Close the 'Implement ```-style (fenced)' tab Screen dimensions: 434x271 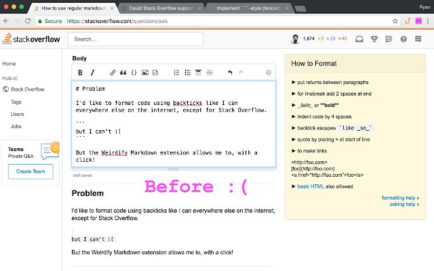[x=288, y=8]
